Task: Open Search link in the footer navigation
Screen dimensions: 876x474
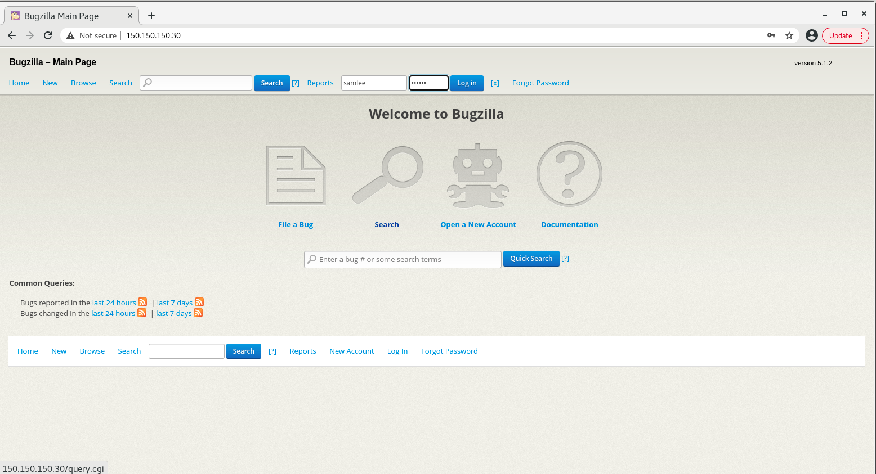Action: click(x=129, y=351)
